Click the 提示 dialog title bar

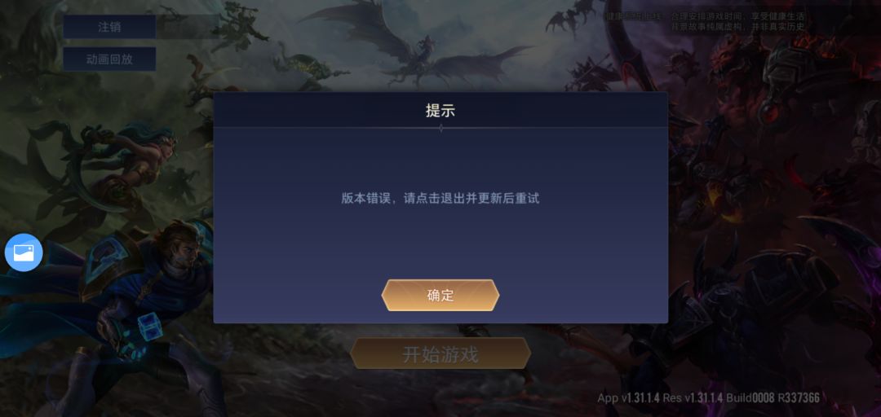(440, 110)
